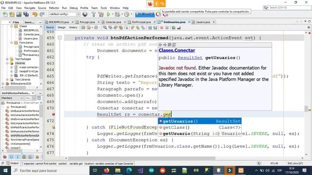Open Visual Studio from the Windows taskbar
312x175 pixels.
[x=140, y=171]
